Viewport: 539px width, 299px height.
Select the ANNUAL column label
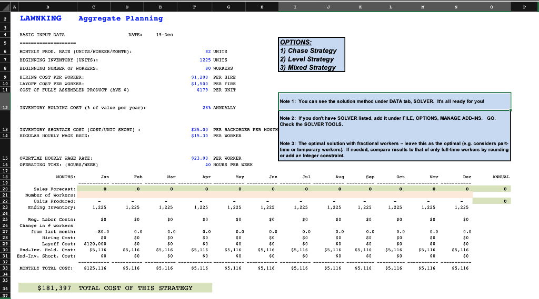(x=501, y=177)
